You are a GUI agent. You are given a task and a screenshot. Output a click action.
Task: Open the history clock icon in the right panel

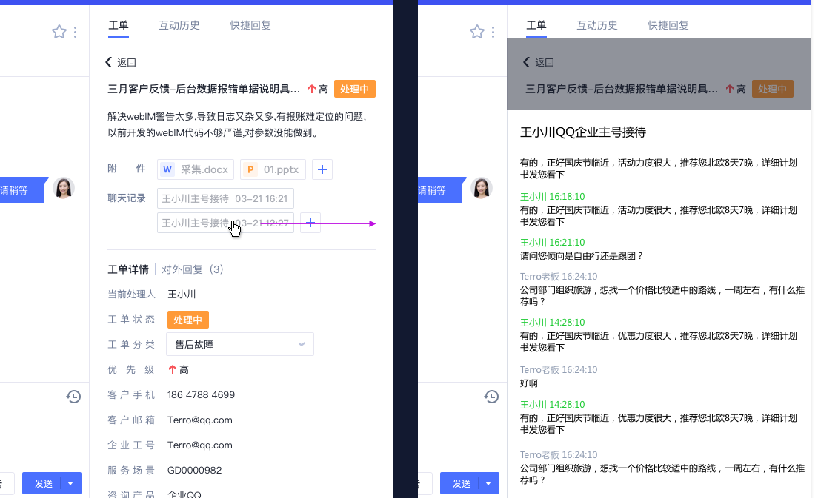491,397
